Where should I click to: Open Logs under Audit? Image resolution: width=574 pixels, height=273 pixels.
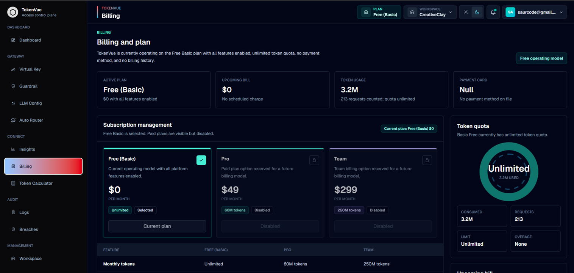(x=43, y=213)
